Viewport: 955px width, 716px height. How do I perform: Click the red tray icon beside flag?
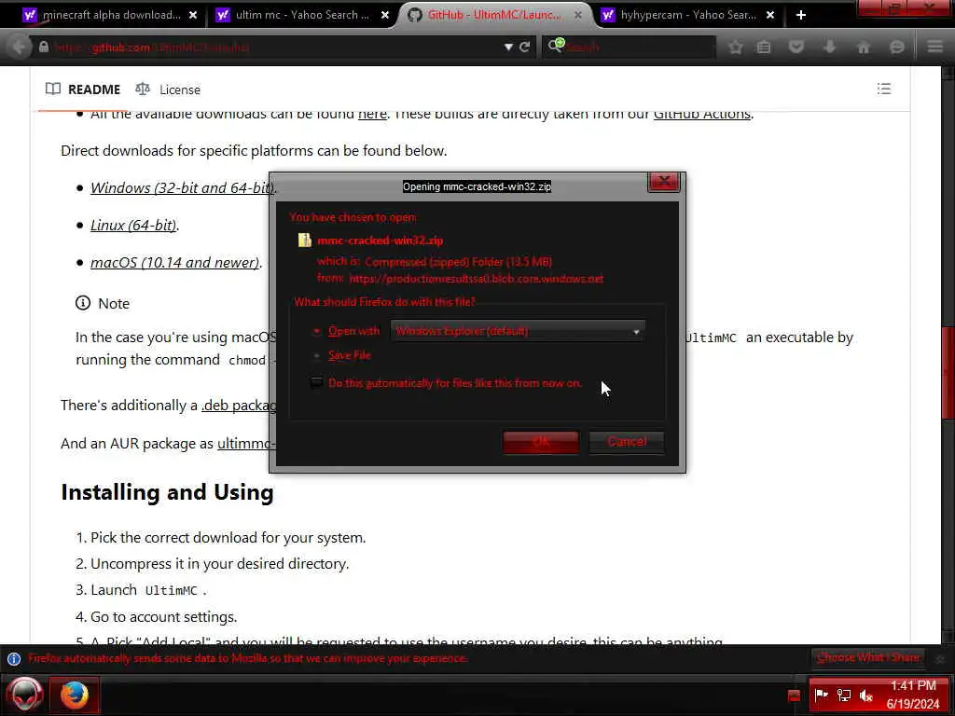pyautogui.click(x=794, y=695)
